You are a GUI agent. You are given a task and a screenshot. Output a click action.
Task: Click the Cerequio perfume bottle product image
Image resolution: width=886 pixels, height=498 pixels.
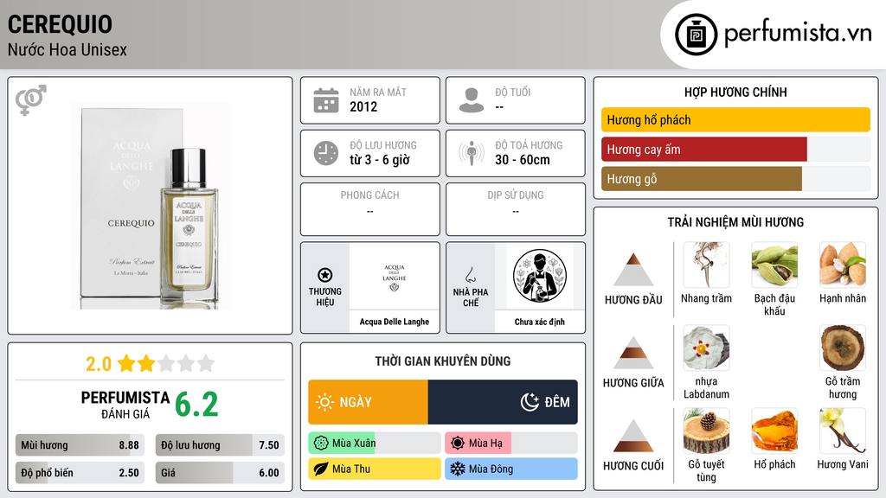[x=151, y=206]
